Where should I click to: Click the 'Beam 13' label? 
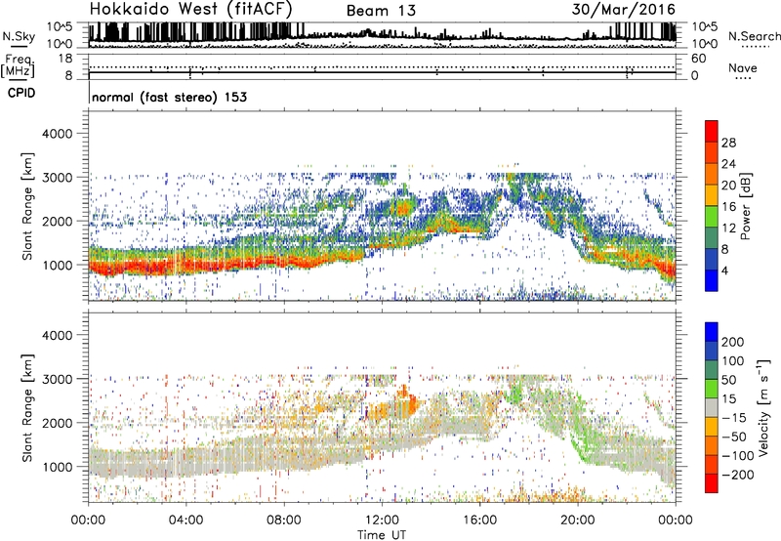point(381,11)
